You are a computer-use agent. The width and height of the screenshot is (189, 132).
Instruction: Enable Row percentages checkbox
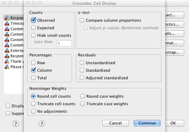pyautogui.click(x=33, y=63)
